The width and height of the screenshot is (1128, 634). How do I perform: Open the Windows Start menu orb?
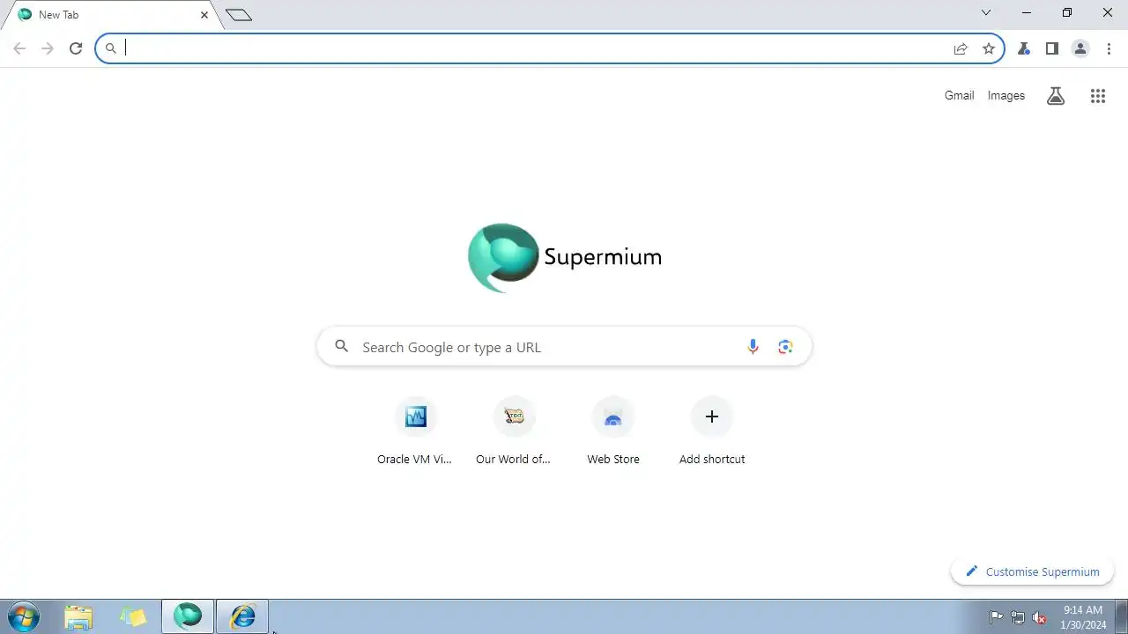24,616
